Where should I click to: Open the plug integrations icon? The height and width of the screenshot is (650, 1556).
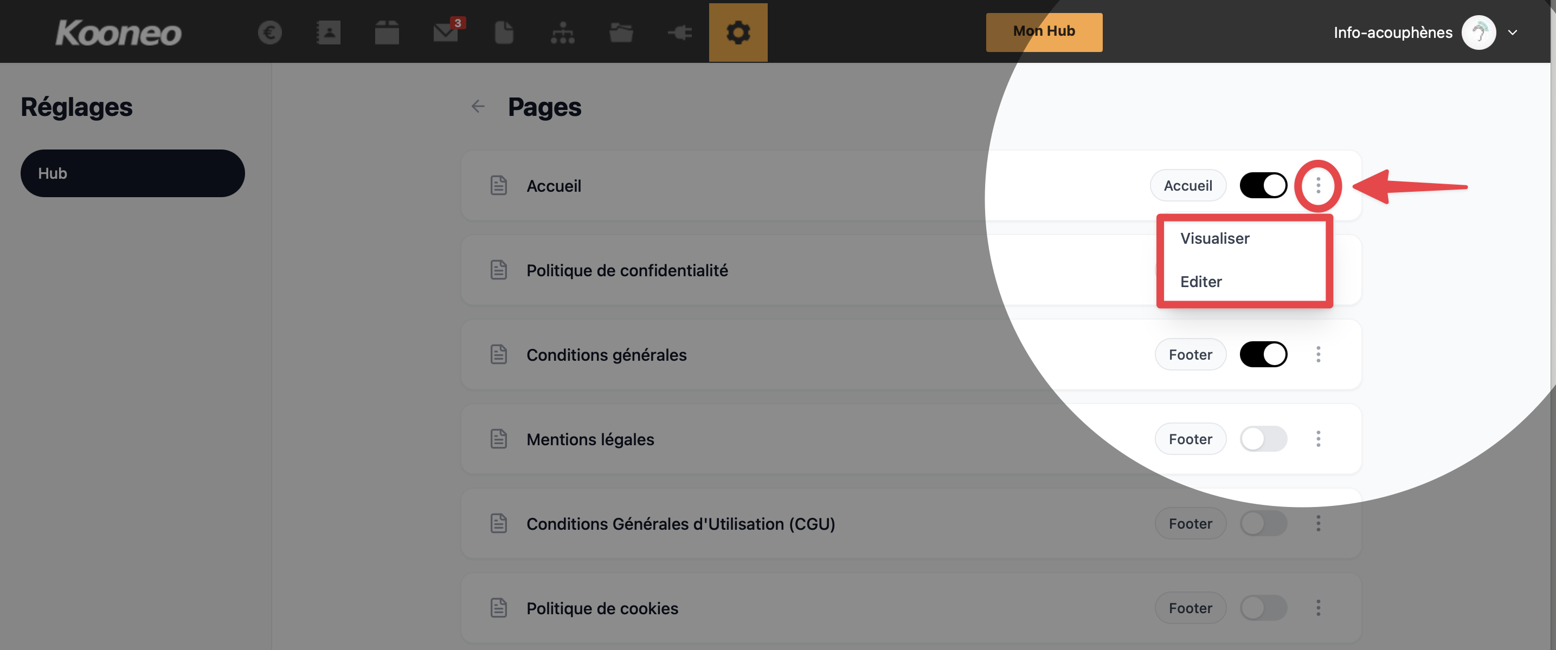(679, 32)
